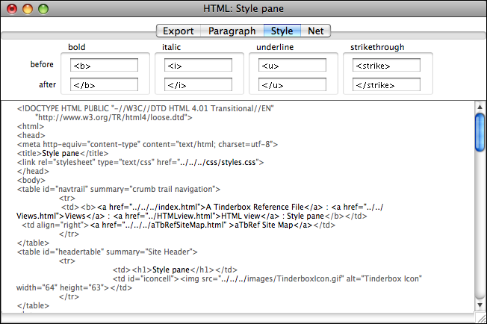The image size is (487, 324).
Task: Click the text 'A Tinderbox Reference File'
Action: point(255,207)
